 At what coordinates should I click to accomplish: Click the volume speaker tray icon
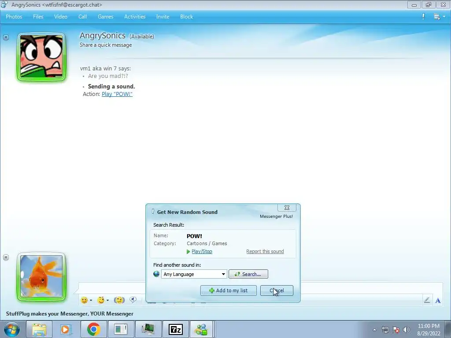click(407, 330)
